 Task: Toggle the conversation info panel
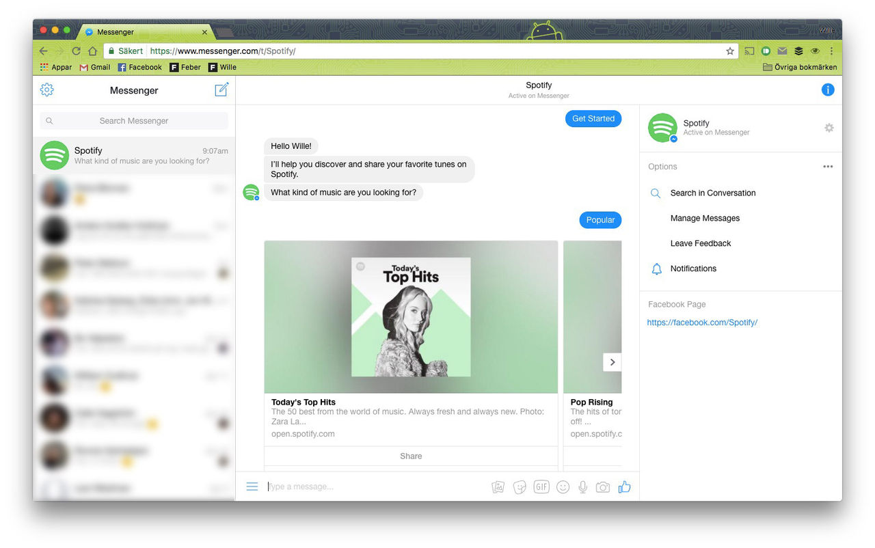[x=828, y=90]
